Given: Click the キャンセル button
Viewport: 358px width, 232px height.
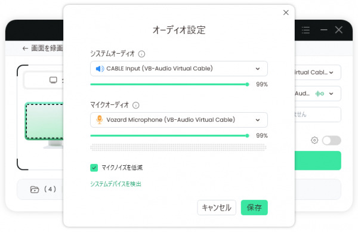Looking at the screenshot, I should (x=217, y=208).
